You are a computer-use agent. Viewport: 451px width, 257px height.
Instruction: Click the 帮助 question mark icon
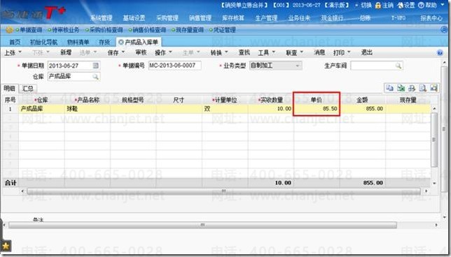pos(421,6)
